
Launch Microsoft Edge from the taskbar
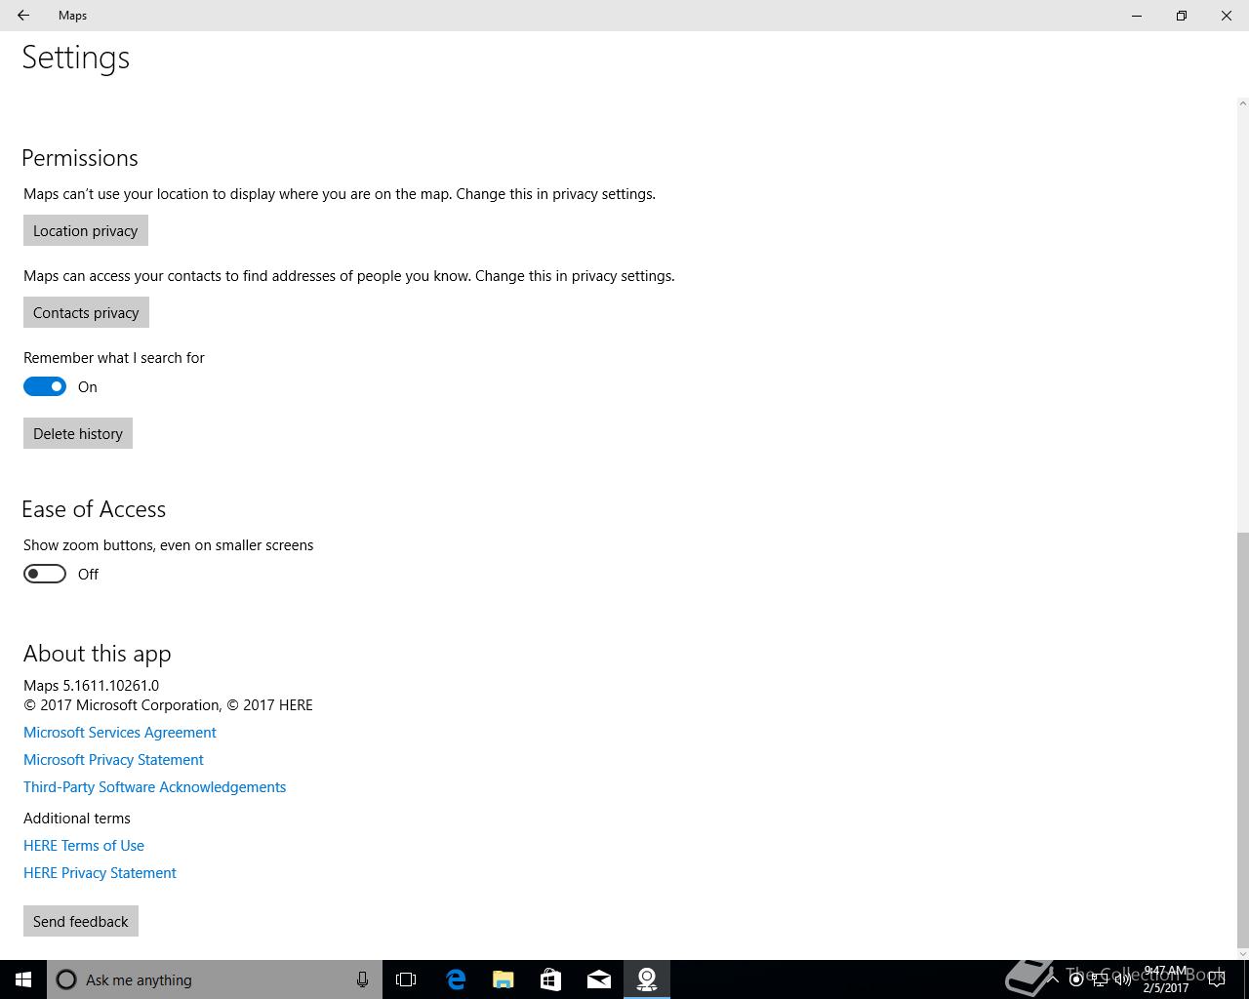point(455,979)
